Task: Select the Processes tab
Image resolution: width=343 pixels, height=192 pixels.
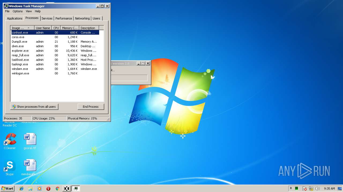Action: (32, 18)
